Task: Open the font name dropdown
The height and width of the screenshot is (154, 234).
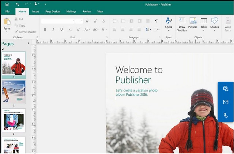Action: coord(74,21)
